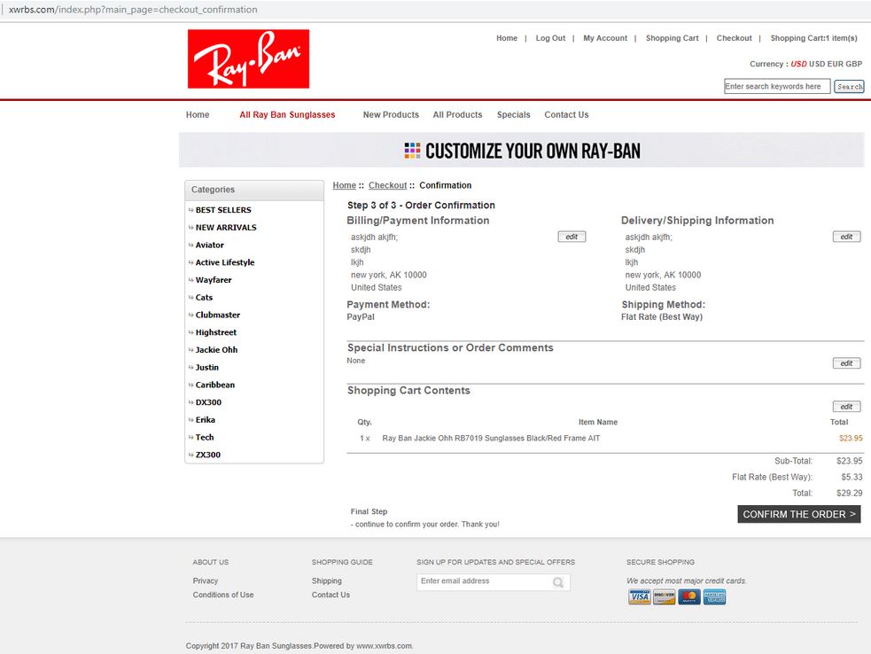Open Cats category
Image resolution: width=871 pixels, height=654 pixels.
coord(204,298)
